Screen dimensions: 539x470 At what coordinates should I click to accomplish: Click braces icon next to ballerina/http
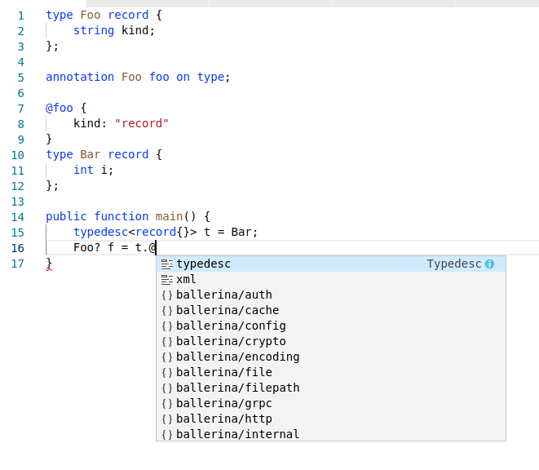point(167,419)
